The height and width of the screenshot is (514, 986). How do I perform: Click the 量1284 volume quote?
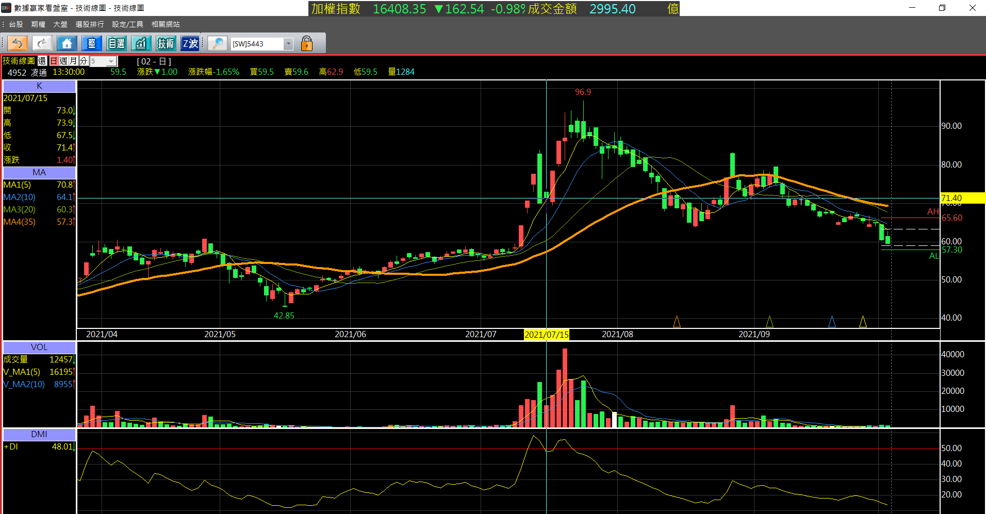click(x=401, y=72)
